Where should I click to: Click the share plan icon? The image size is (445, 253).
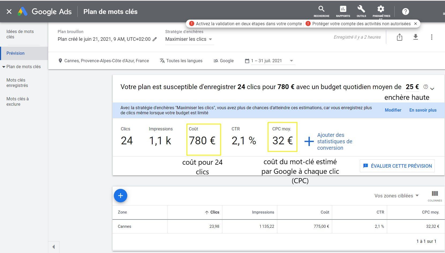[399, 37]
